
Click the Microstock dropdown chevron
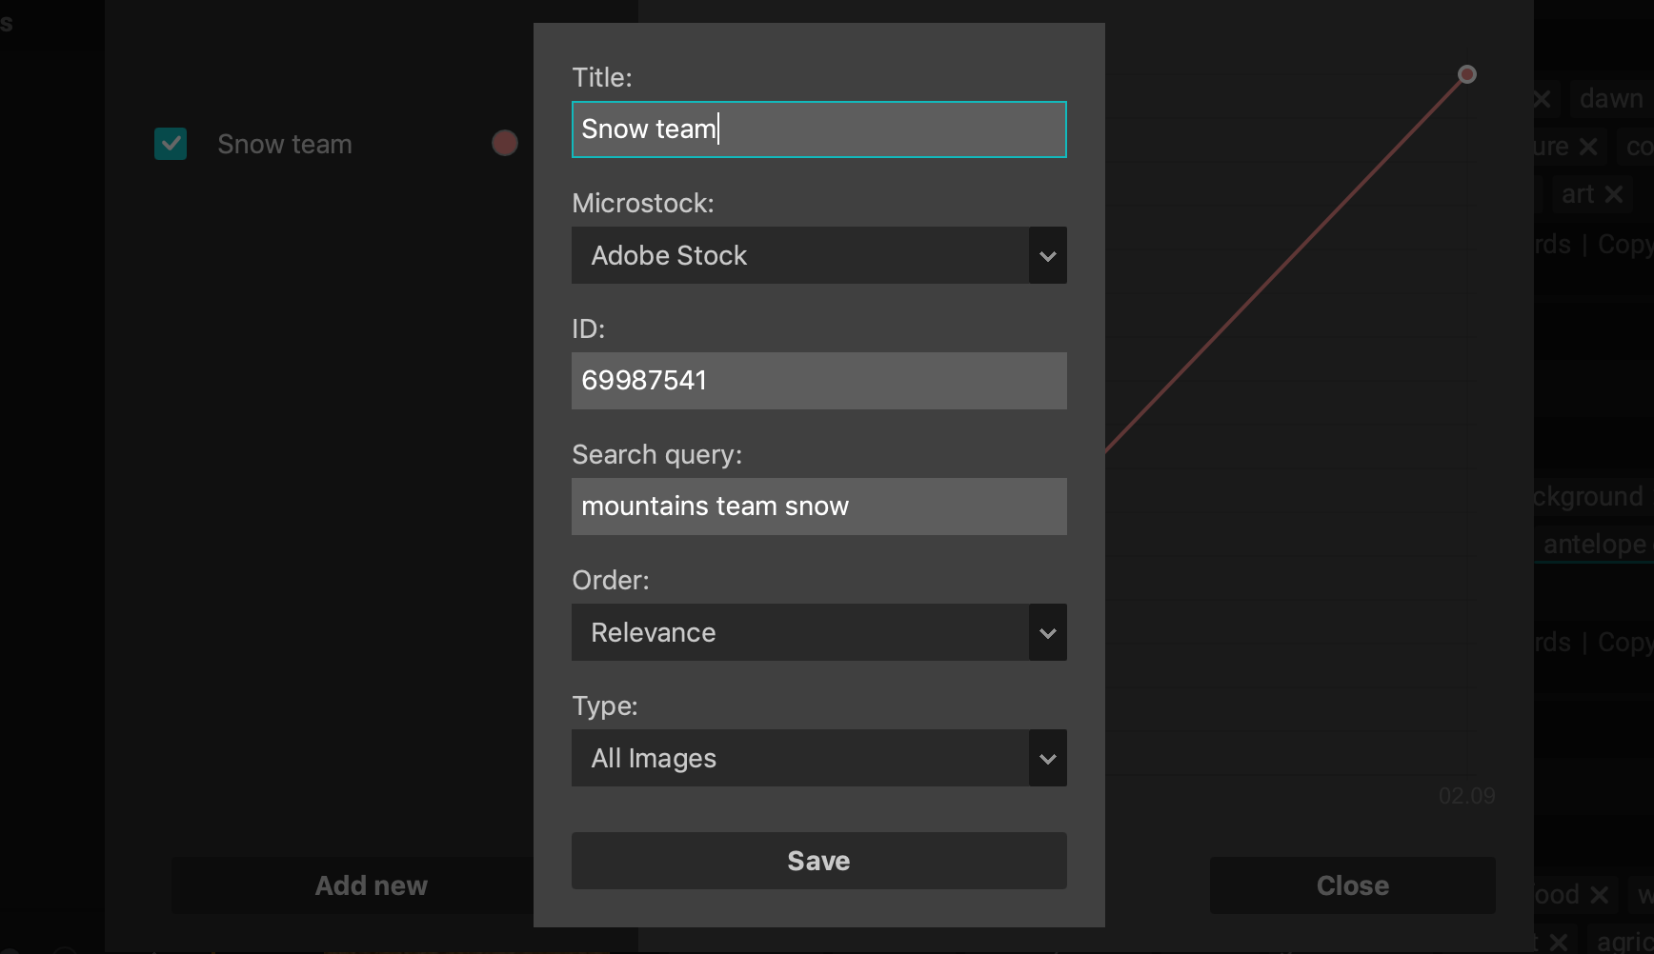point(1048,255)
